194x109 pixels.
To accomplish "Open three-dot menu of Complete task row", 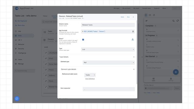I will point(178,30).
